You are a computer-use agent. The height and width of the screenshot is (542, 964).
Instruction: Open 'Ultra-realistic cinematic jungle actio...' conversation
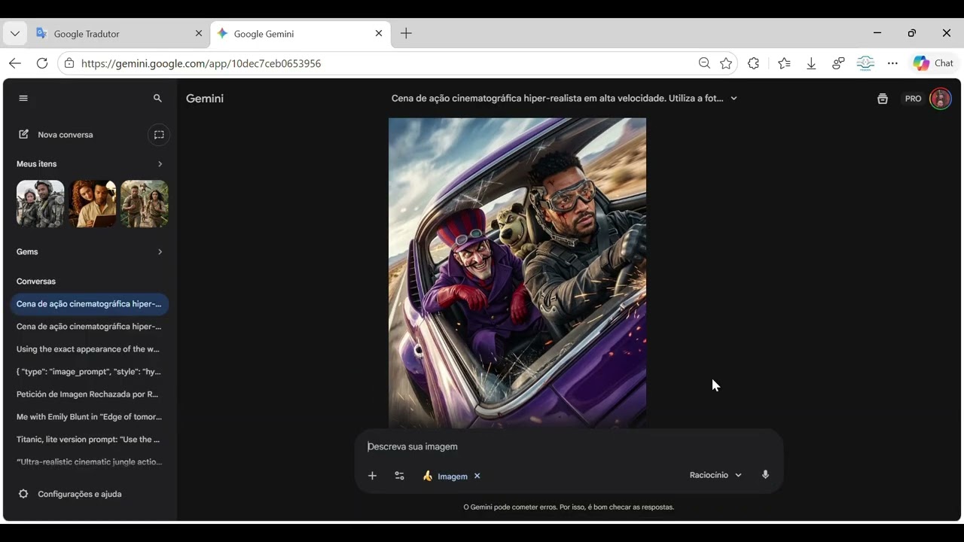89,462
